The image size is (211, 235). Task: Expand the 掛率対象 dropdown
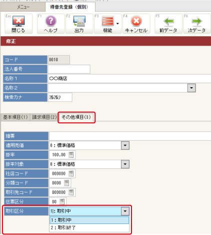pos(125,164)
